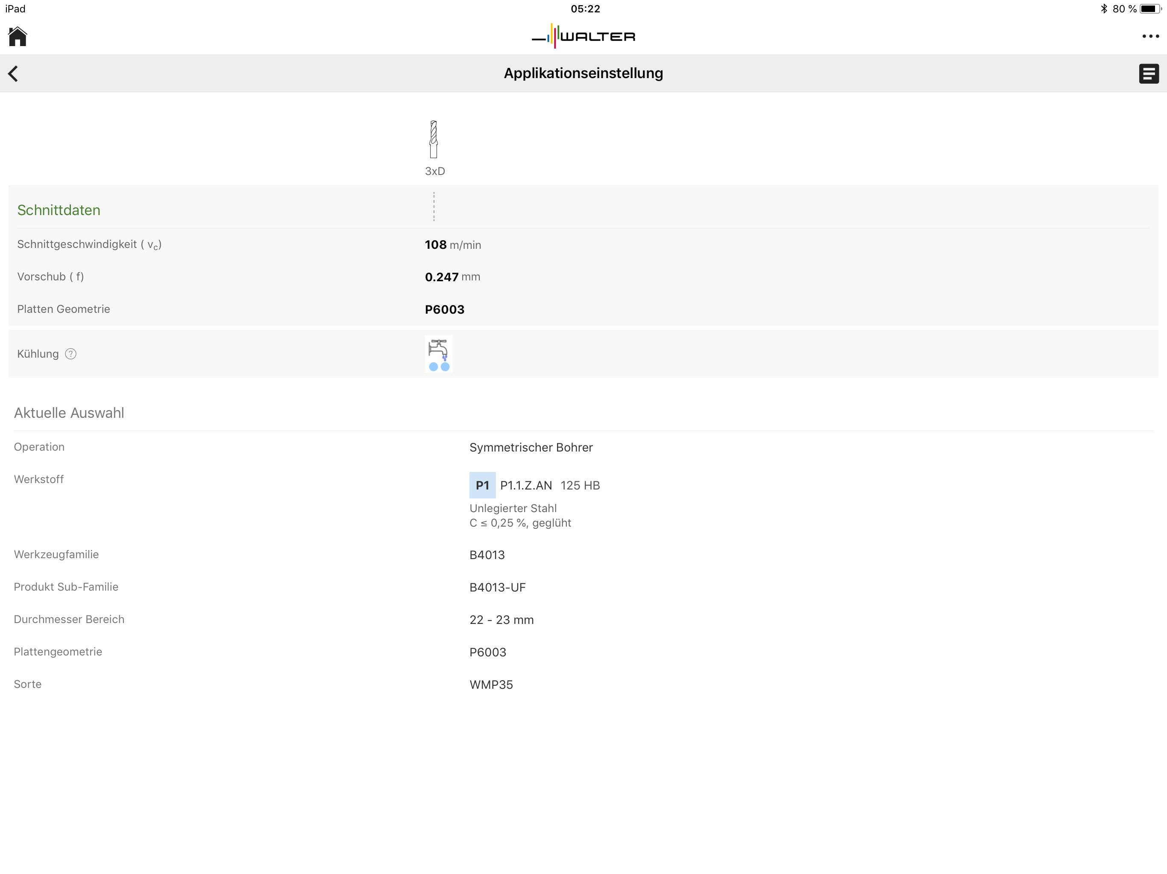Tap the 108 m/min cutting speed value

tap(453, 245)
